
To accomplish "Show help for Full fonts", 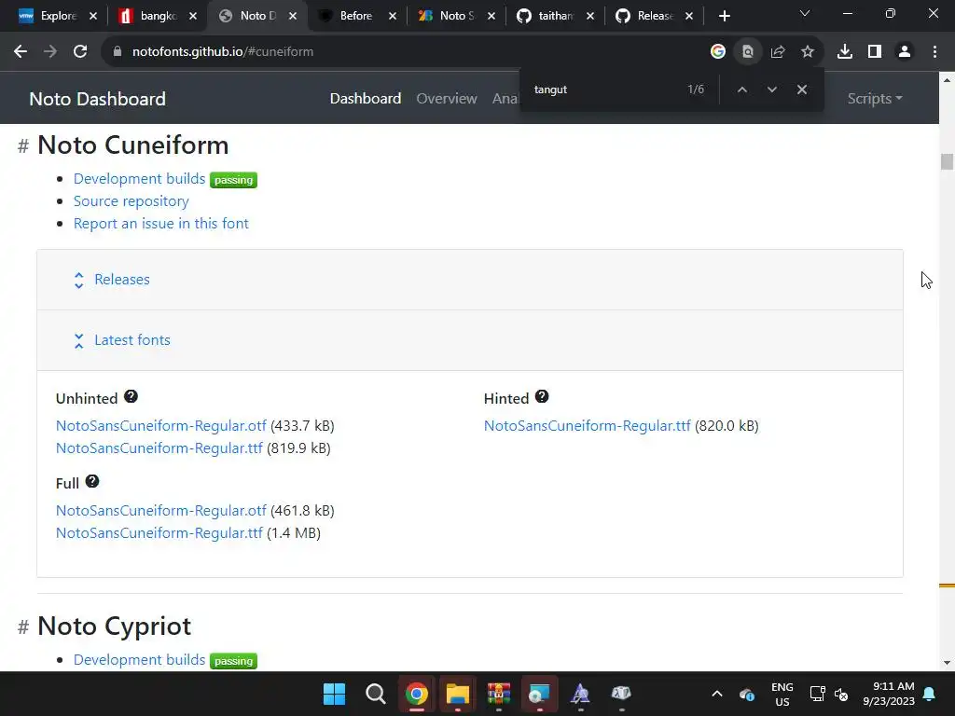I will 92,481.
